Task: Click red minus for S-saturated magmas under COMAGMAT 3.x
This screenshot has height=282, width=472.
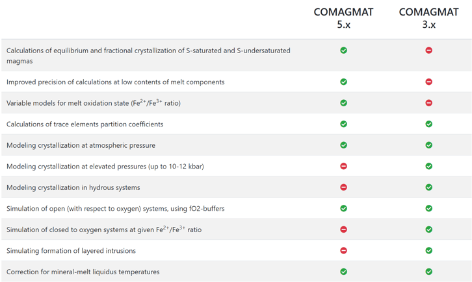Action: [428, 51]
